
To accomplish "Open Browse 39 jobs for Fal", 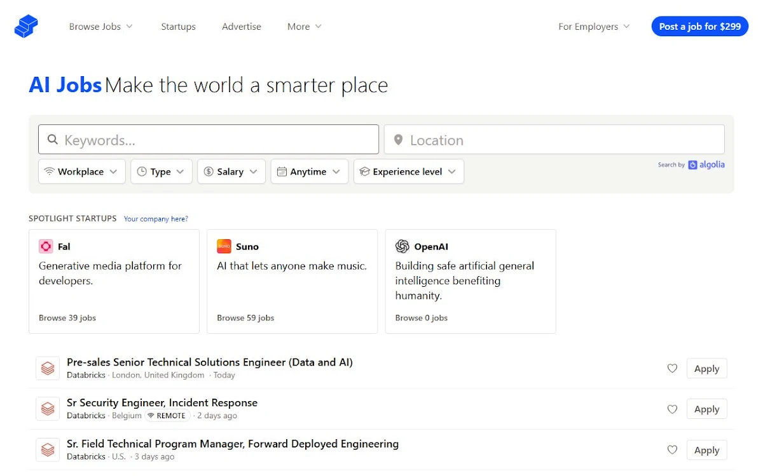I will click(x=67, y=318).
